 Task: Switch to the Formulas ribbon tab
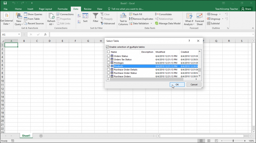[x=62, y=9]
